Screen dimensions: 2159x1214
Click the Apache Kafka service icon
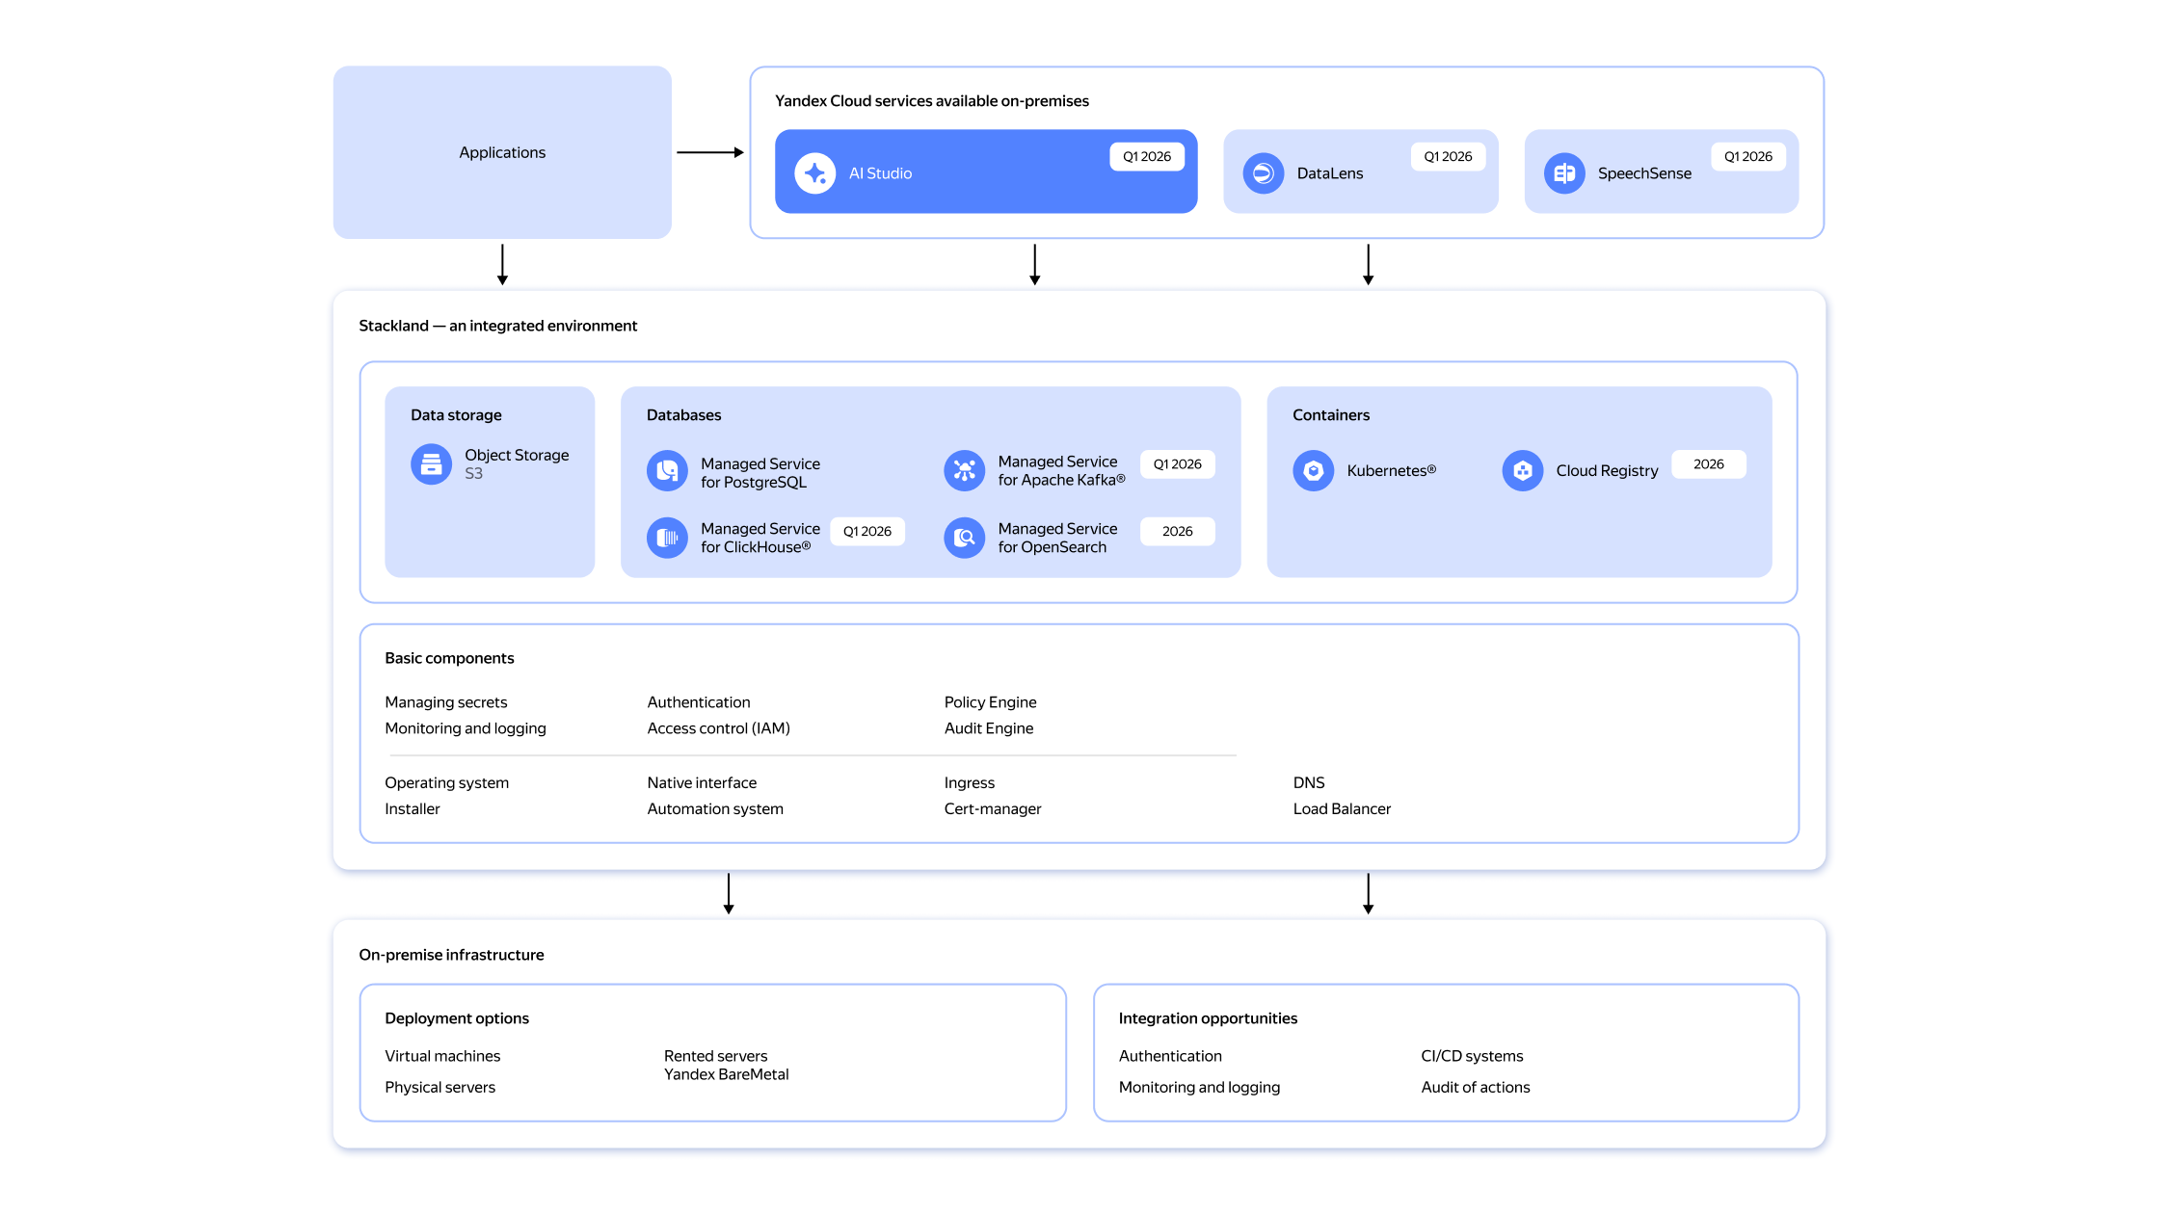click(964, 470)
